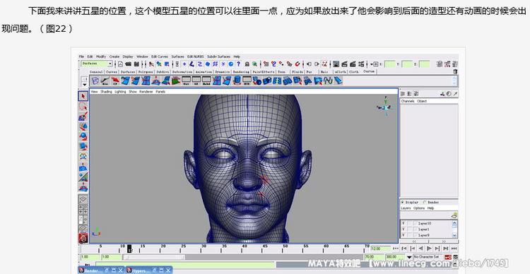Viewport: 530px width, 274px height.
Task: Click the green-blue curve shelf icon
Action: click(x=328, y=81)
